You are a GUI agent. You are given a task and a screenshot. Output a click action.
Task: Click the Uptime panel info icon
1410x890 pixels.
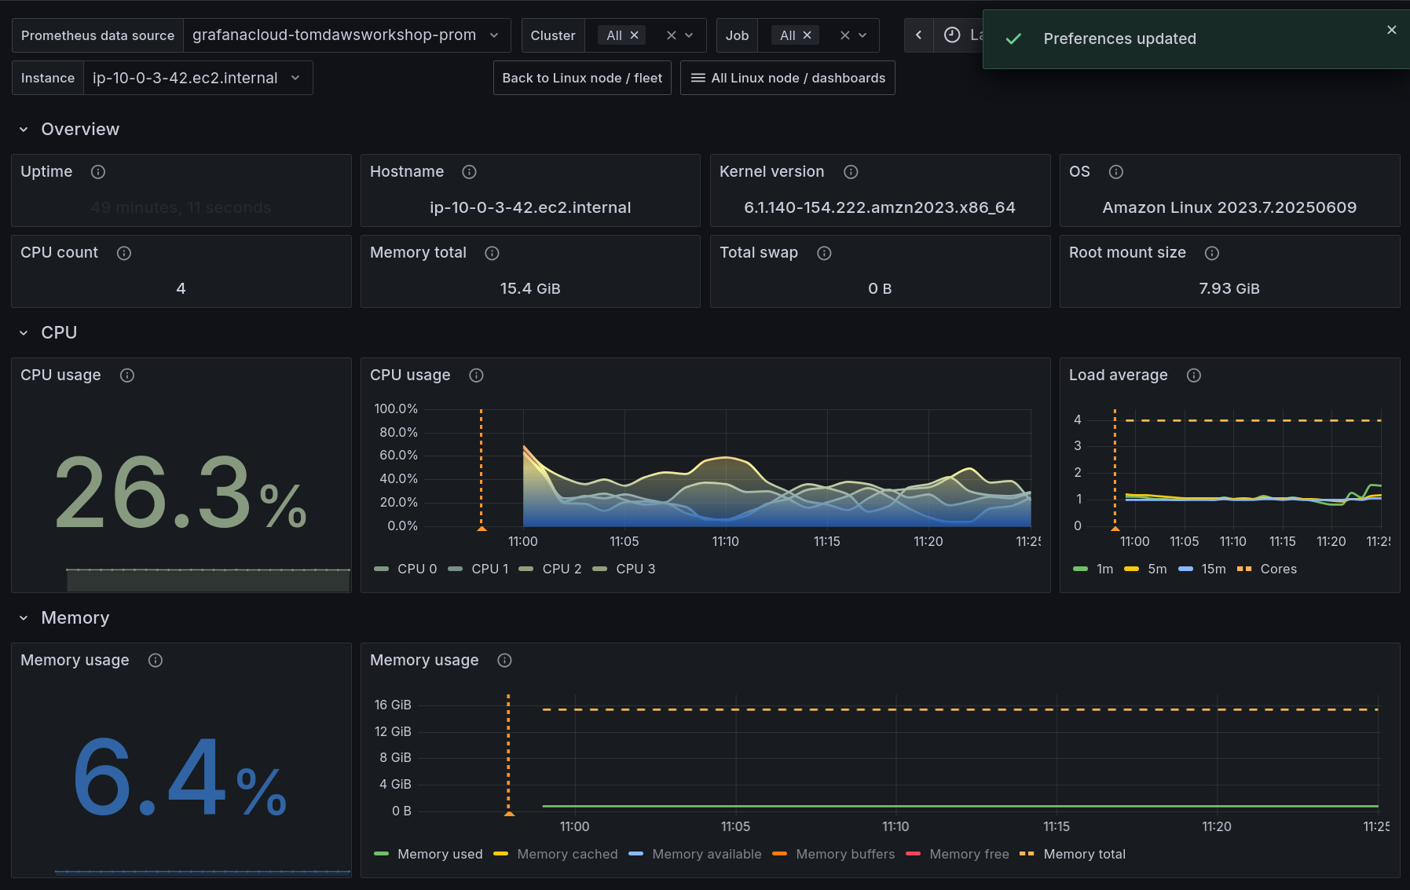(x=98, y=172)
